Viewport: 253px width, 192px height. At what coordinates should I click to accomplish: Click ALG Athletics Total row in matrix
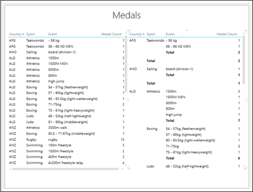pos(203,121)
